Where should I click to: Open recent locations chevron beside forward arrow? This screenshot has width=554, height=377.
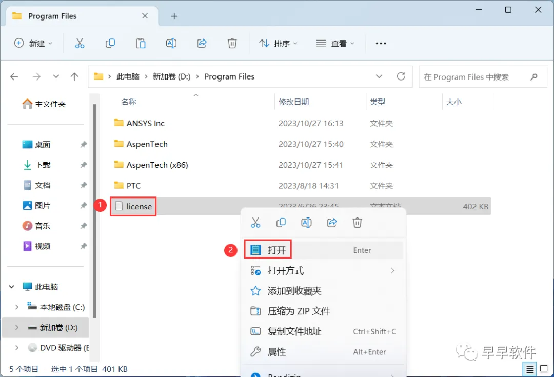[56, 76]
